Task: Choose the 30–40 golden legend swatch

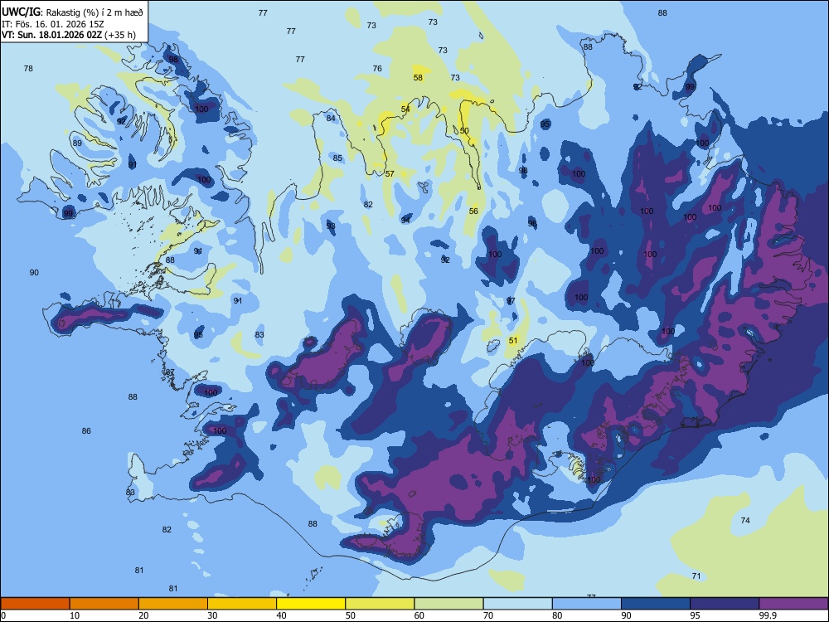Action: pos(242,604)
